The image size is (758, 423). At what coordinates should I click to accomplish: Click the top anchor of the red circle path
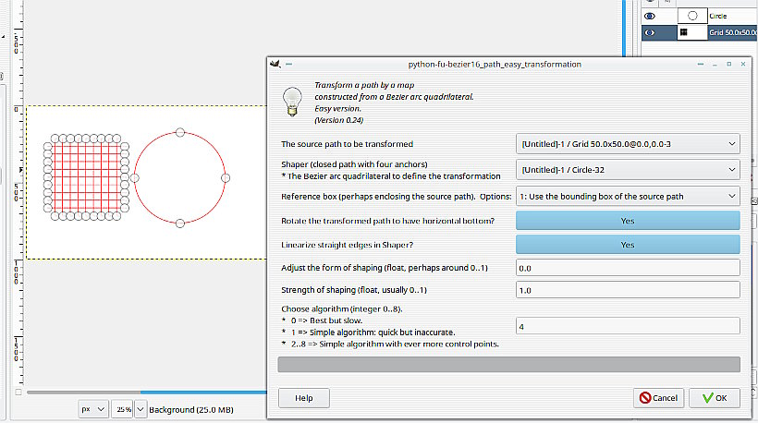(x=180, y=132)
